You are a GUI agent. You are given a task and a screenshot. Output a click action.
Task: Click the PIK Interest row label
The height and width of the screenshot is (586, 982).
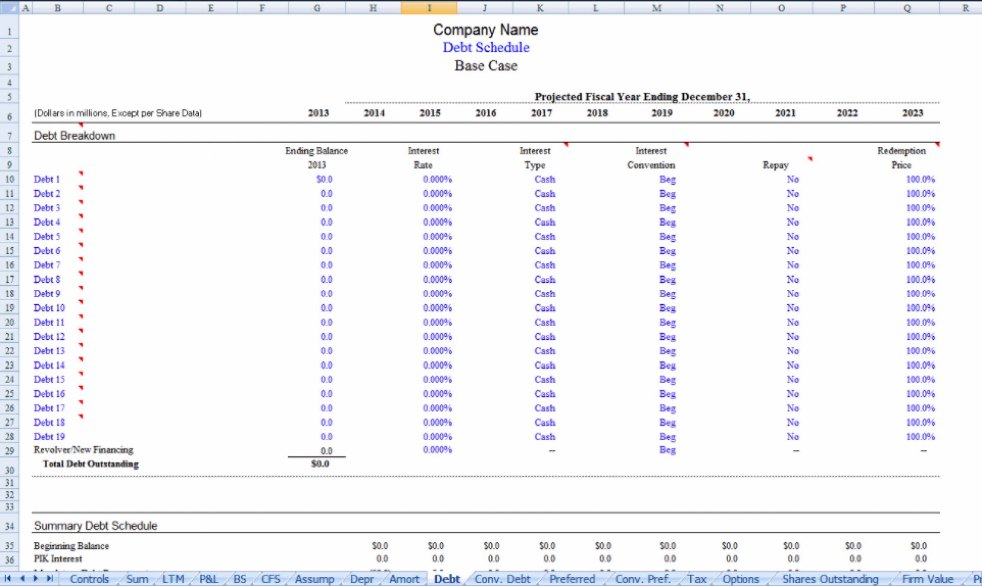[58, 559]
